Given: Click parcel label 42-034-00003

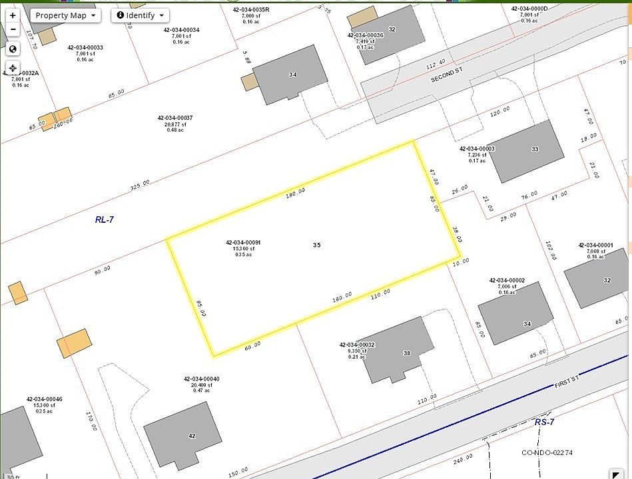Looking at the screenshot, I should [477, 149].
